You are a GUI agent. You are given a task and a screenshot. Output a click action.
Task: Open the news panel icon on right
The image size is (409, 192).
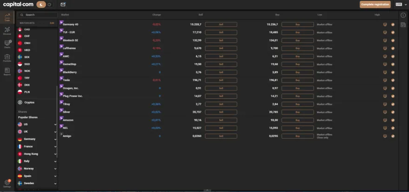pyautogui.click(x=403, y=25)
